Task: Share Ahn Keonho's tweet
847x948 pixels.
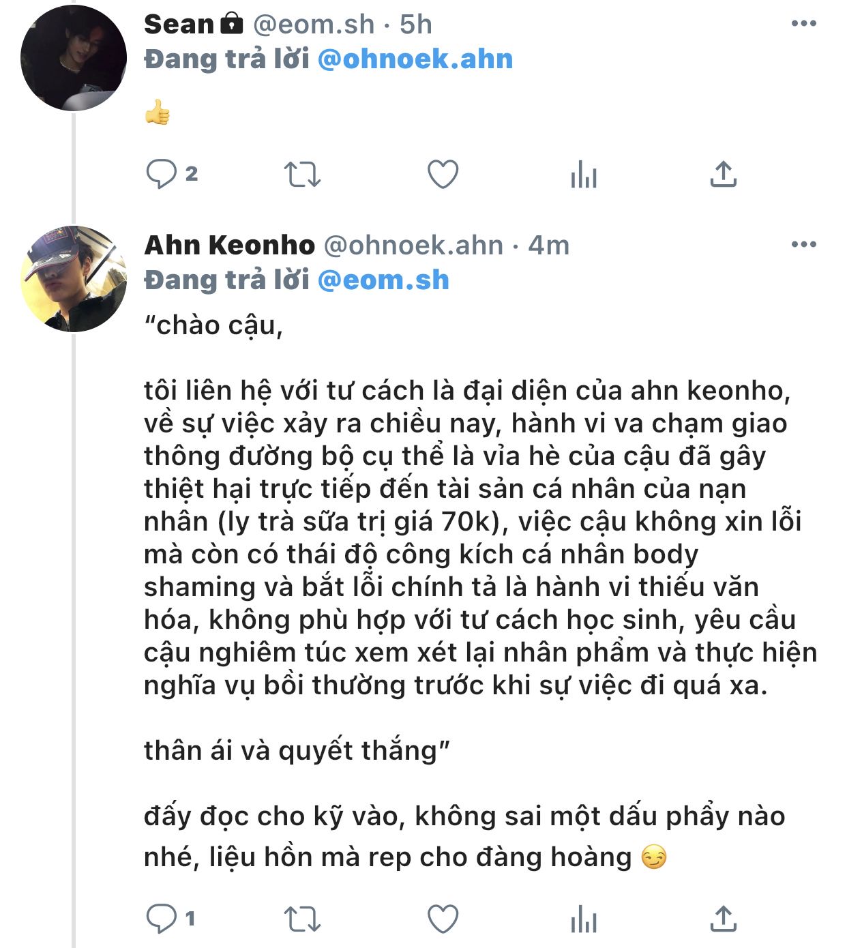Action: pos(723,918)
